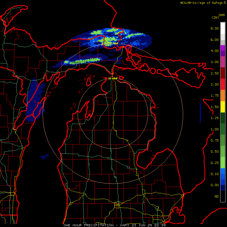Select the bright red legend swatch beside 2.00

pyautogui.click(x=223, y=84)
